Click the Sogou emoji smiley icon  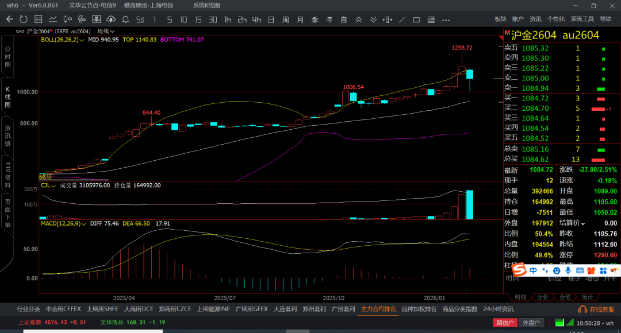557,270
